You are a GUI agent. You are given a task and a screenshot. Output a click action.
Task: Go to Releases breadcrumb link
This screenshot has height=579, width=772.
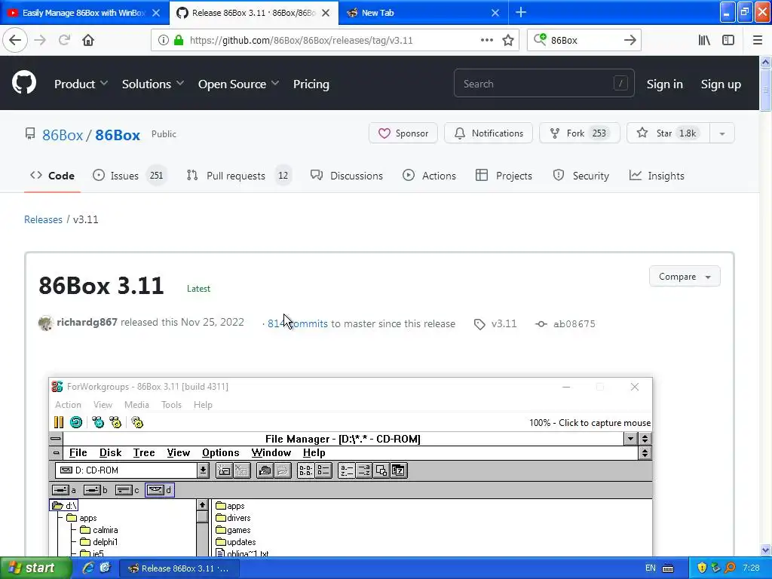[x=43, y=219]
